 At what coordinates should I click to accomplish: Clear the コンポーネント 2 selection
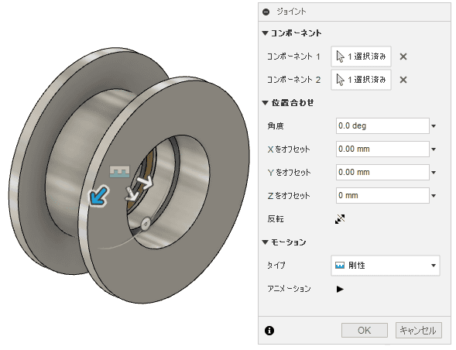403,80
